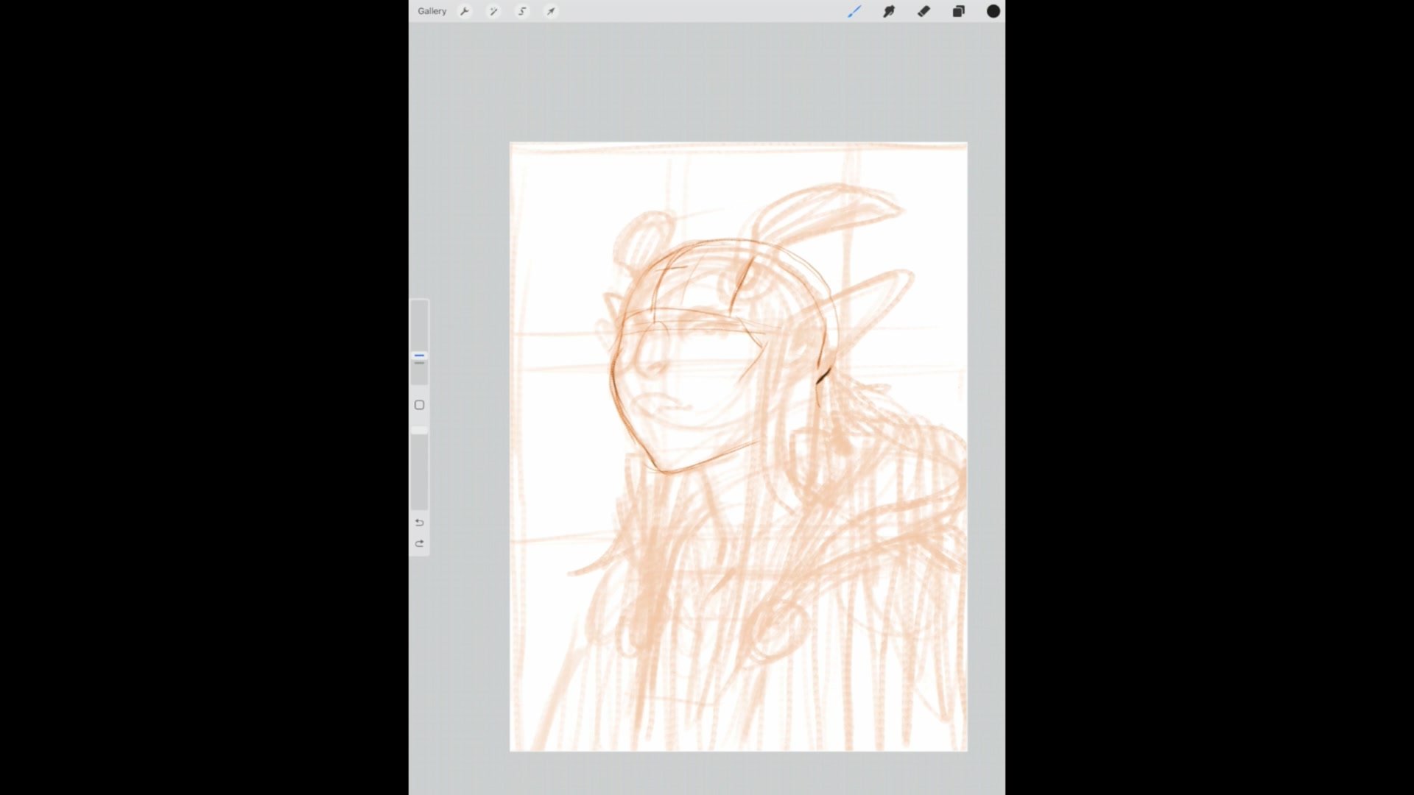Activate the Selection tool (S icon)
Viewport: 1414px width, 795px height.
click(522, 11)
